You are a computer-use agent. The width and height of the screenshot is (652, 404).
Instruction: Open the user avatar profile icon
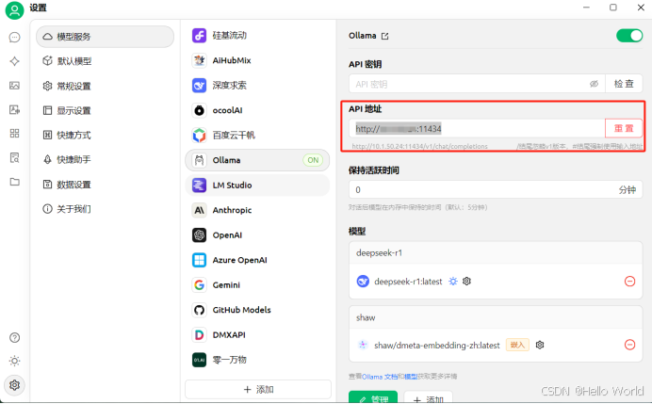pyautogui.click(x=14, y=10)
